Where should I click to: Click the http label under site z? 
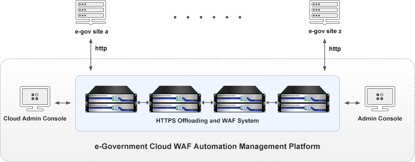335,49
